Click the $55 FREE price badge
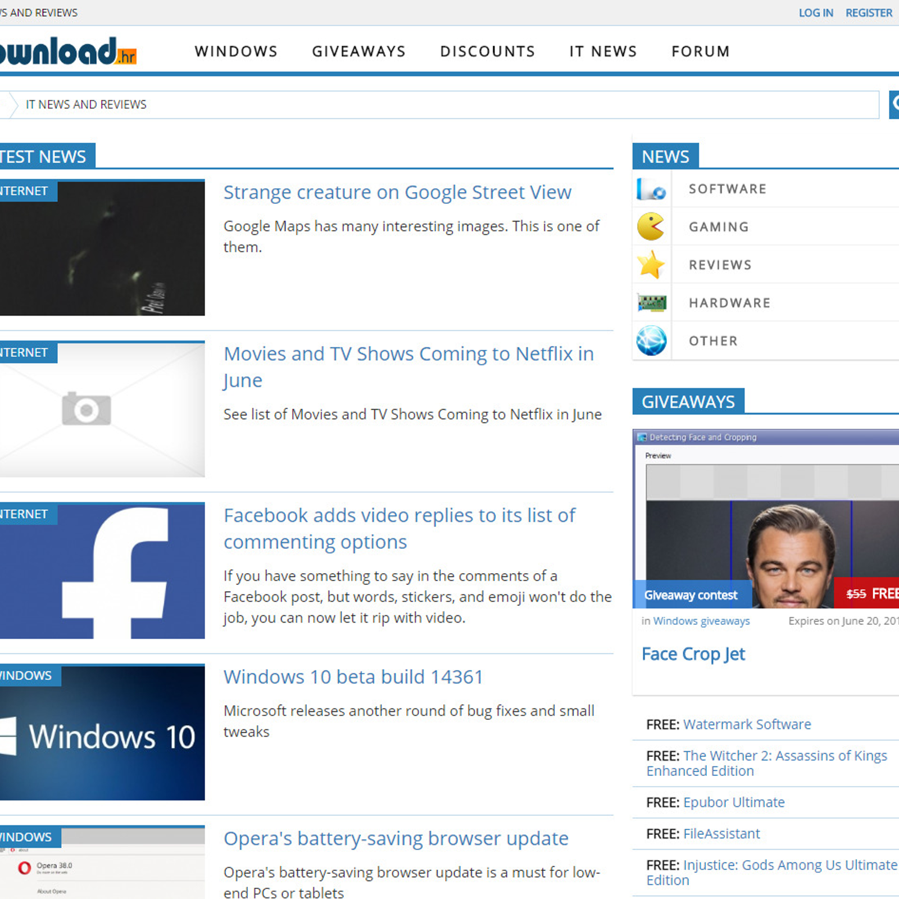The width and height of the screenshot is (899, 899). (x=868, y=593)
